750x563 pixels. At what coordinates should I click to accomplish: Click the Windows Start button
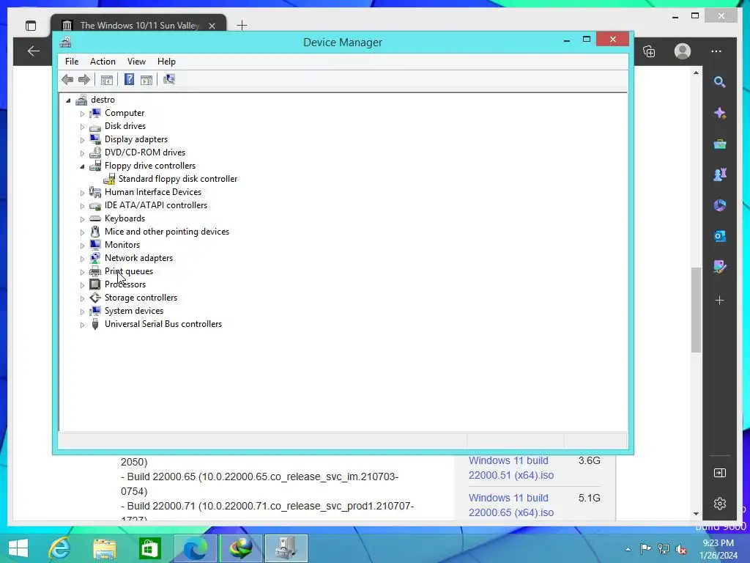pos(18,548)
